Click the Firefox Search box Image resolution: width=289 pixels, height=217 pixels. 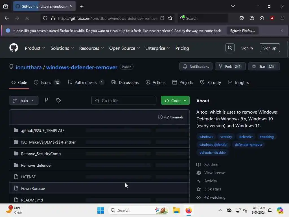(x=203, y=18)
